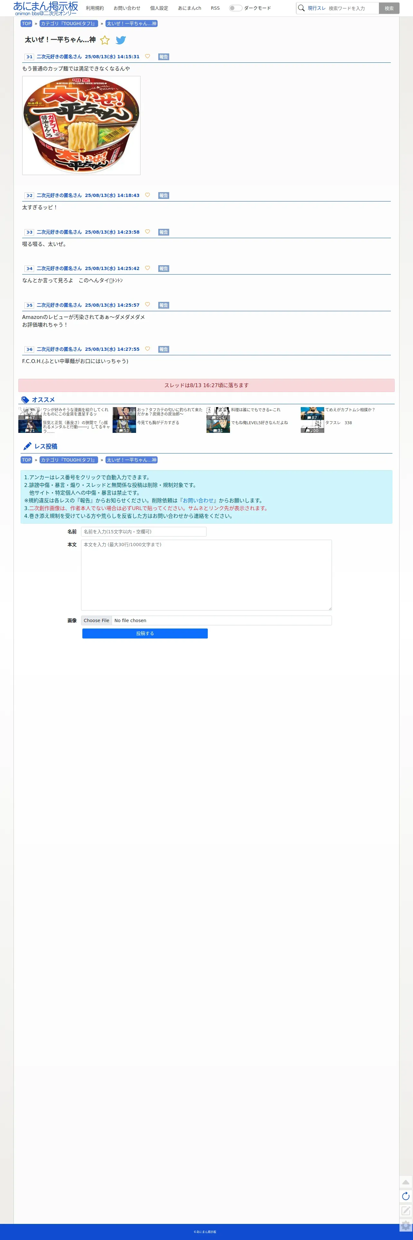Click 太いぜ！一平ちゃん…神 upper breadcrumb
The image size is (413, 1240).
pyautogui.click(x=132, y=23)
